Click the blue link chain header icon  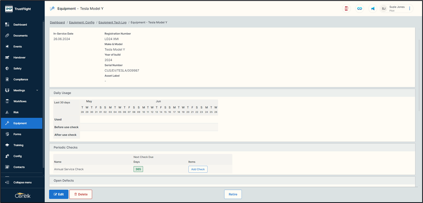click(x=359, y=8)
